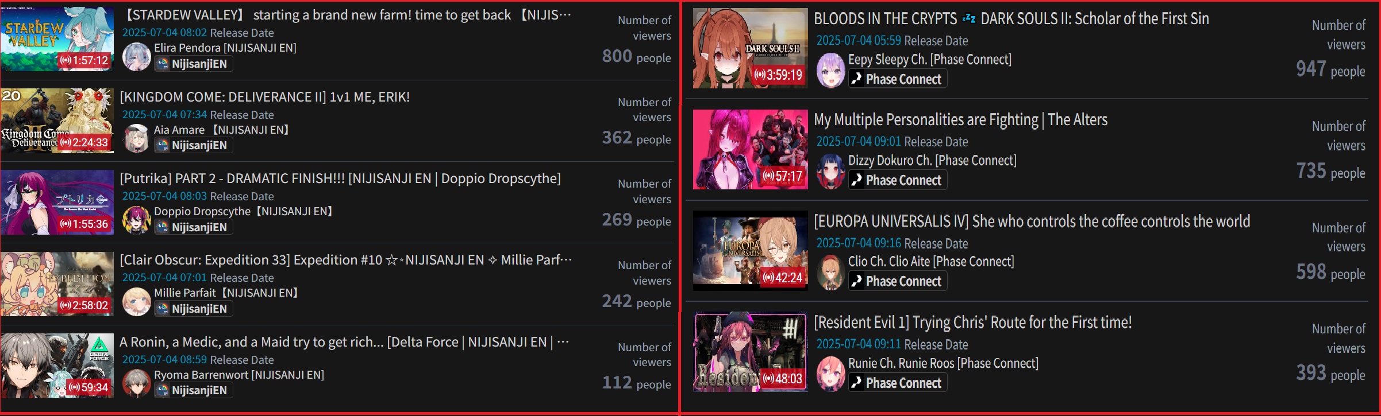Click Eepy Sleepy Ch. avatar icon
Viewport: 1381px width, 416px height.
tap(830, 70)
